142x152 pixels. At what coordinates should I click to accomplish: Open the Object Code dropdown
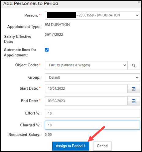(x=86, y=65)
